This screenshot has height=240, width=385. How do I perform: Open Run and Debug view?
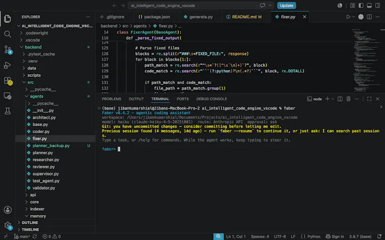point(7,65)
